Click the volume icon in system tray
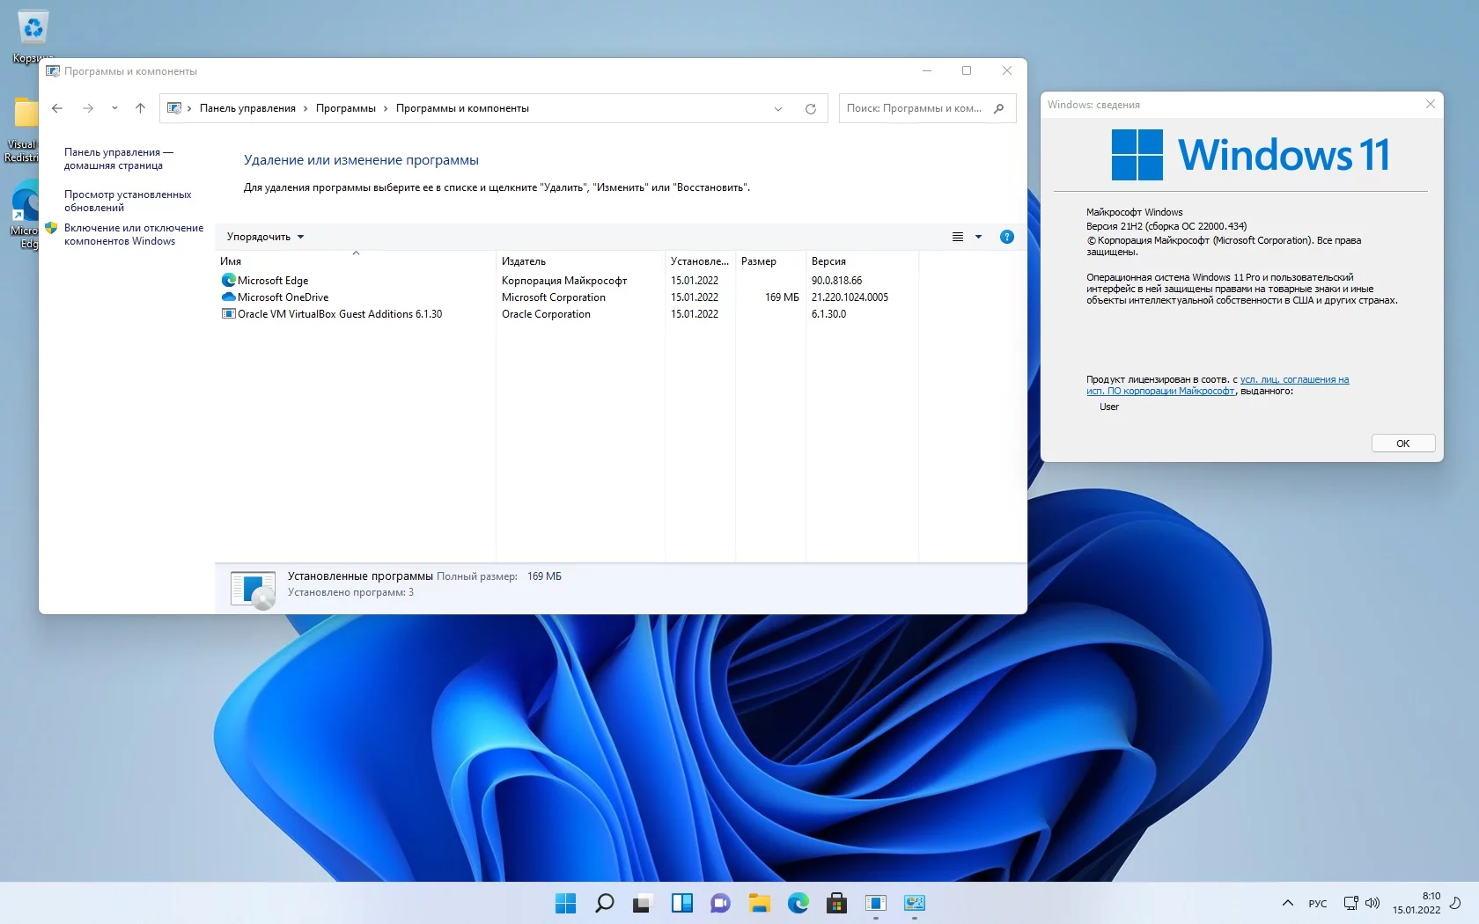1479x924 pixels. pyautogui.click(x=1372, y=903)
